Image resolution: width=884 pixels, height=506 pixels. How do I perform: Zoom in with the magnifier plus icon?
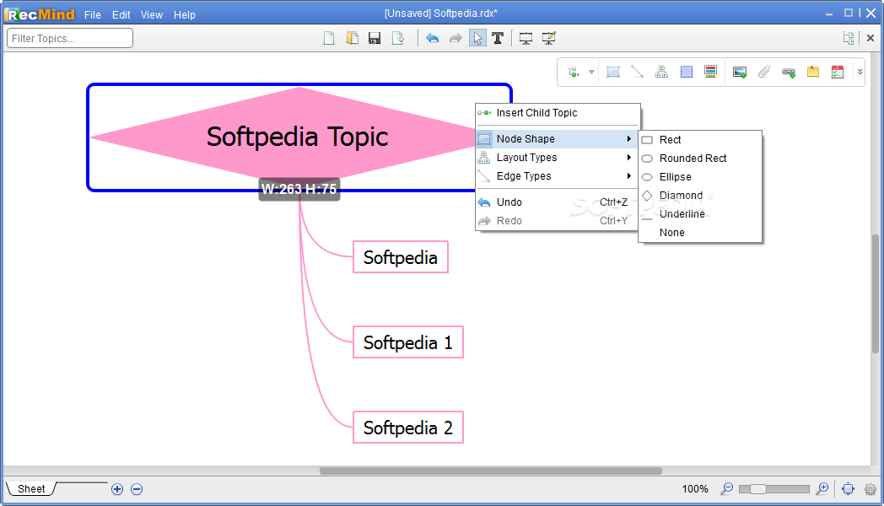click(x=822, y=488)
